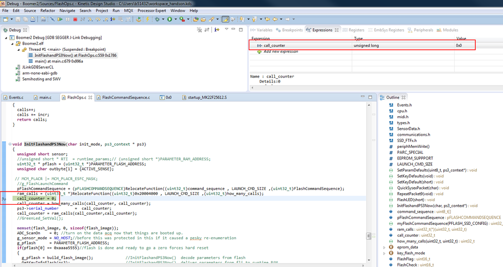Collapse the InitFlashandPS3Now function fold in the editor
503x267 pixels.
pyautogui.click(x=10, y=144)
